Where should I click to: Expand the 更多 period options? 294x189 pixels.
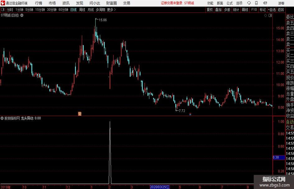pos(111,10)
